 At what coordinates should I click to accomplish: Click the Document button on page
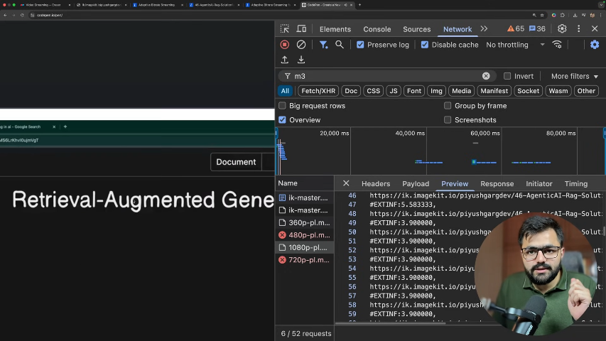[236, 162]
